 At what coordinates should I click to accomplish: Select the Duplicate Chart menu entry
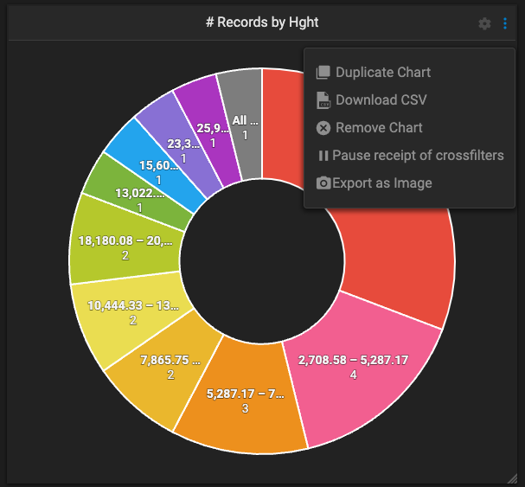coord(382,73)
